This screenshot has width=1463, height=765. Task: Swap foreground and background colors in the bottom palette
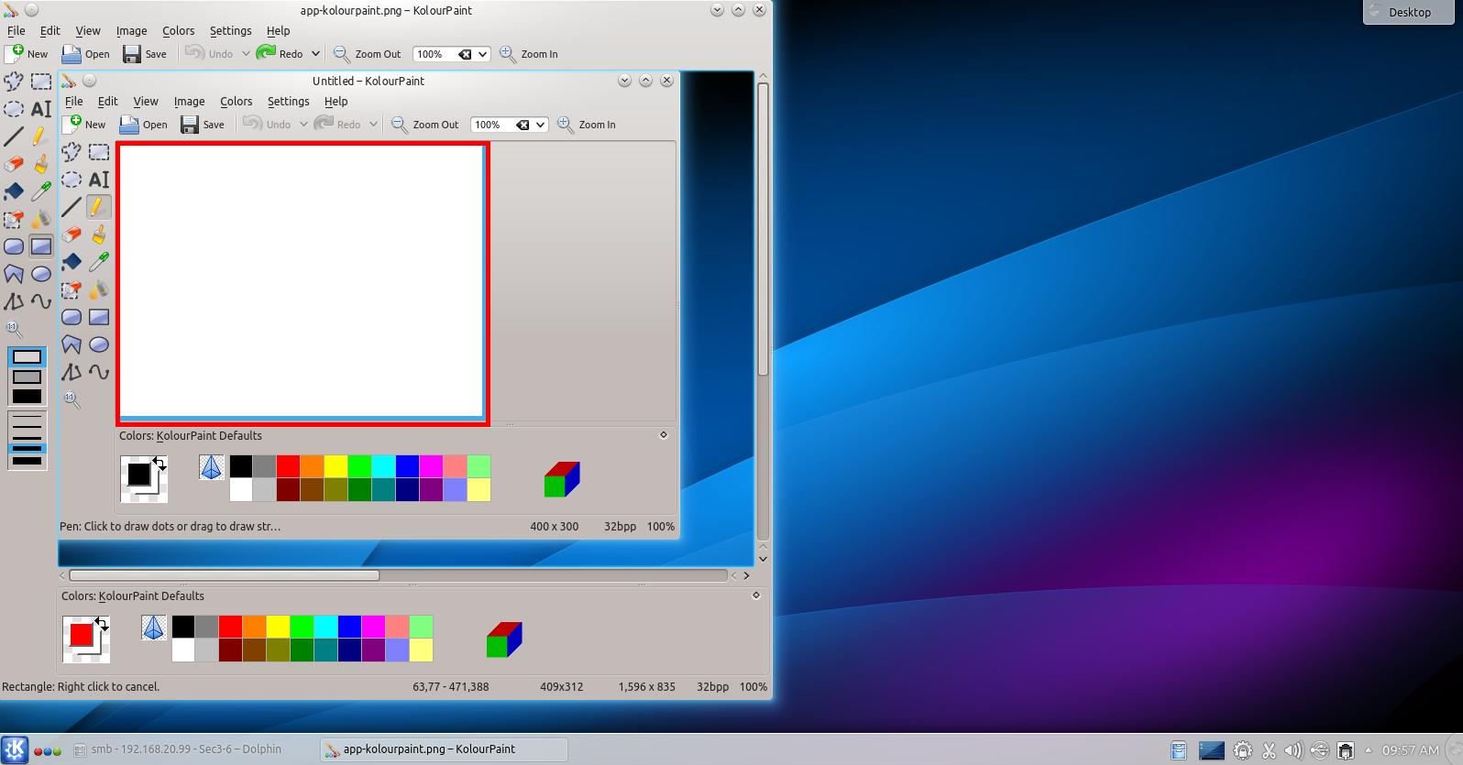point(102,624)
